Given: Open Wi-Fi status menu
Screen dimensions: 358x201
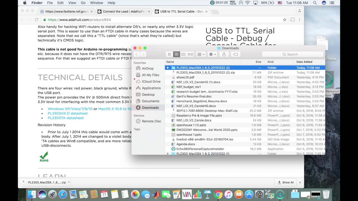Looking at the screenshot, I should (x=248, y=3).
